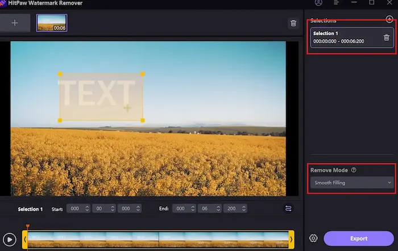Adjust the Start seconds stepper arrows
This screenshot has height=251, width=398.
113,208
